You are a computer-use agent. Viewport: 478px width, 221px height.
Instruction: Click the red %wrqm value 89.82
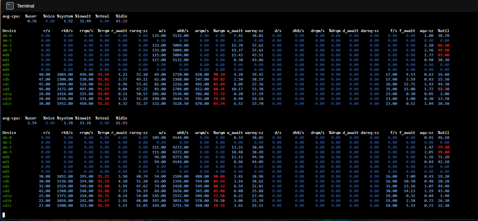click(219, 80)
